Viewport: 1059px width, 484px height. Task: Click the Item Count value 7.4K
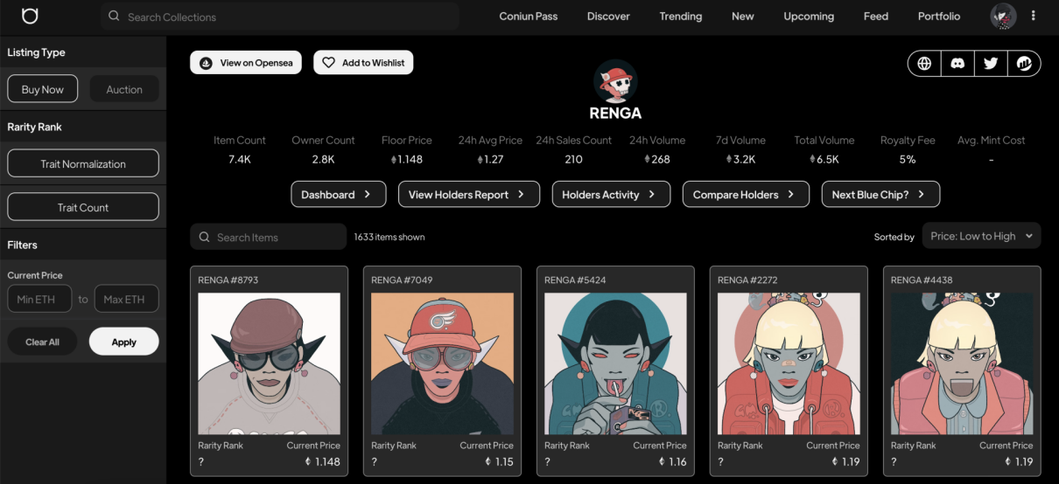click(x=240, y=159)
